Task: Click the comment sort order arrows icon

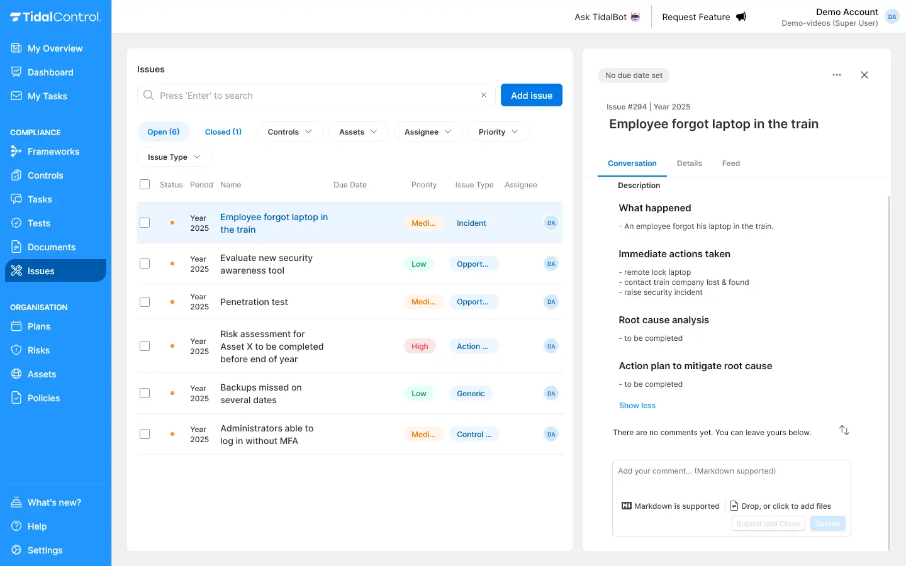Action: (844, 431)
